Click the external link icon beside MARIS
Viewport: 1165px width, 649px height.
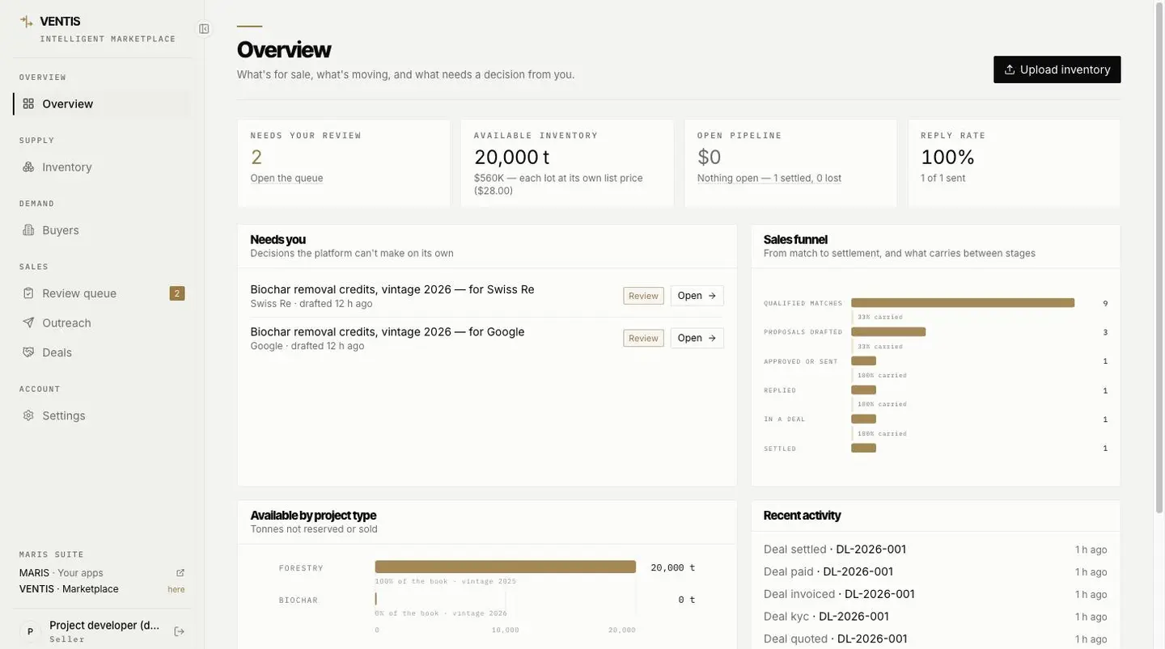tap(180, 573)
